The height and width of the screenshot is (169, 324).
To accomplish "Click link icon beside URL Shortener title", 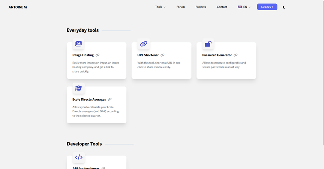I will (x=162, y=55).
